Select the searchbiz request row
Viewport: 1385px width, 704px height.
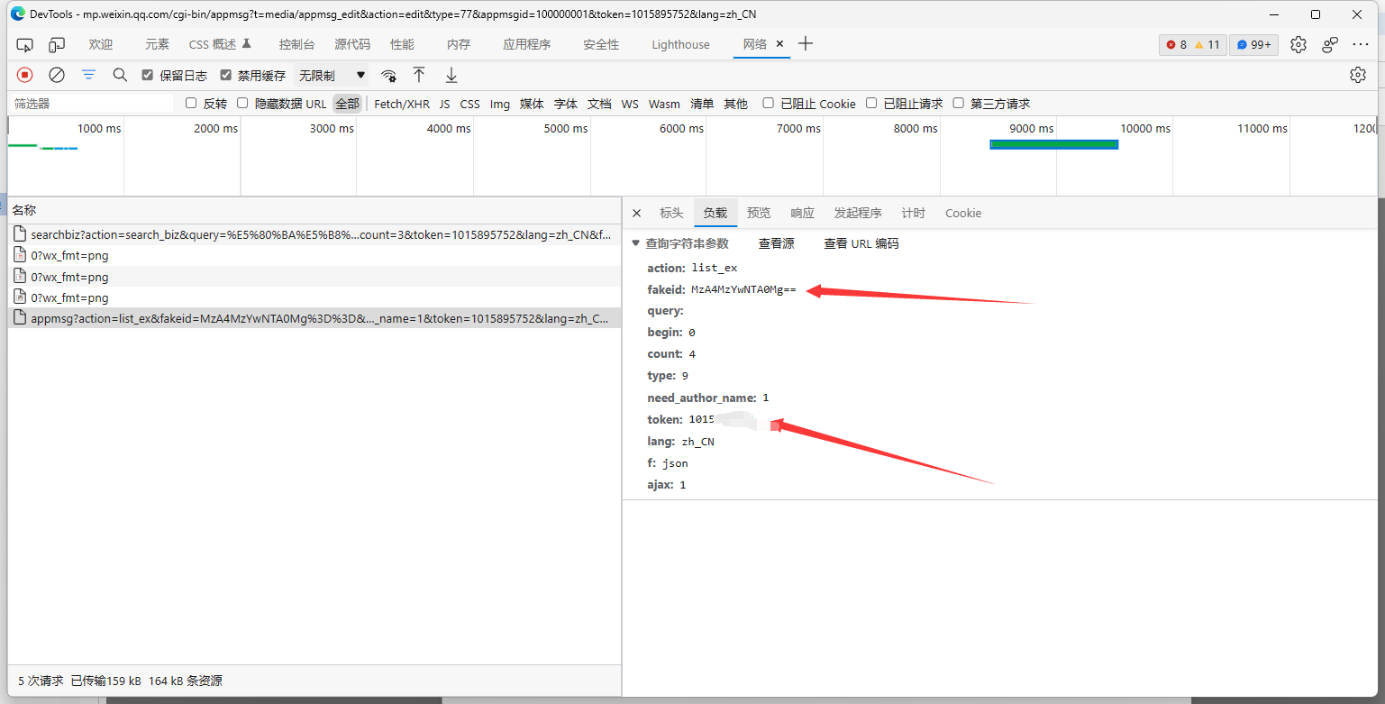click(314, 234)
